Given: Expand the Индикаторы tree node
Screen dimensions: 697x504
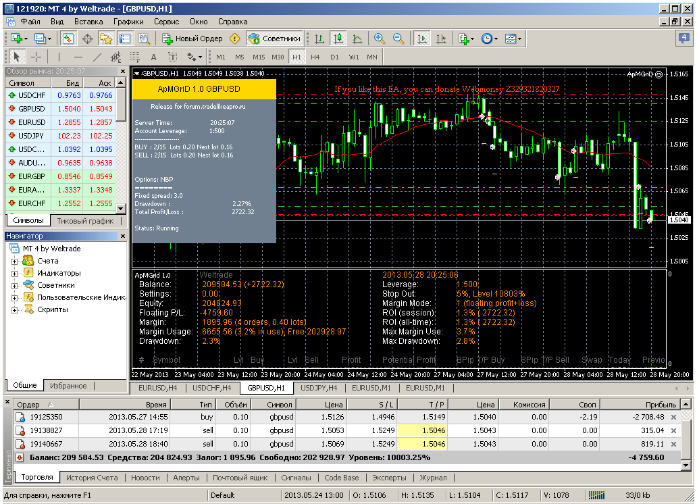Looking at the screenshot, I should click(x=14, y=274).
